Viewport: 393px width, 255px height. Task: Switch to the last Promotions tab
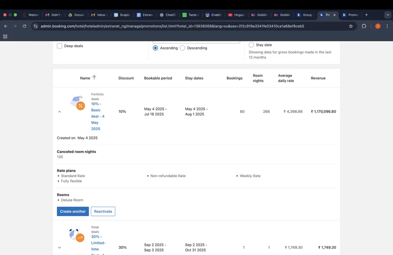pyautogui.click(x=351, y=15)
